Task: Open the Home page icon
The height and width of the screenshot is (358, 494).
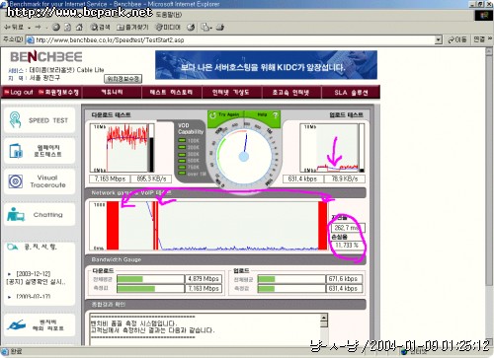Action: (79, 28)
